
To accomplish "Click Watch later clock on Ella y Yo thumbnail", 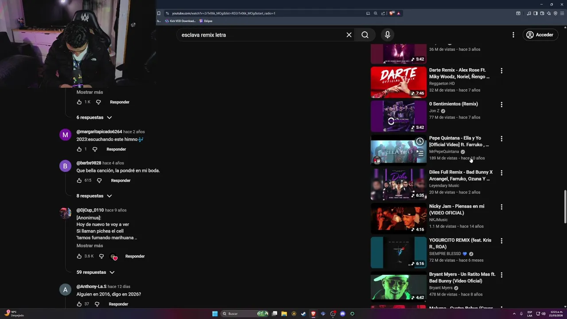I will pyautogui.click(x=419, y=141).
